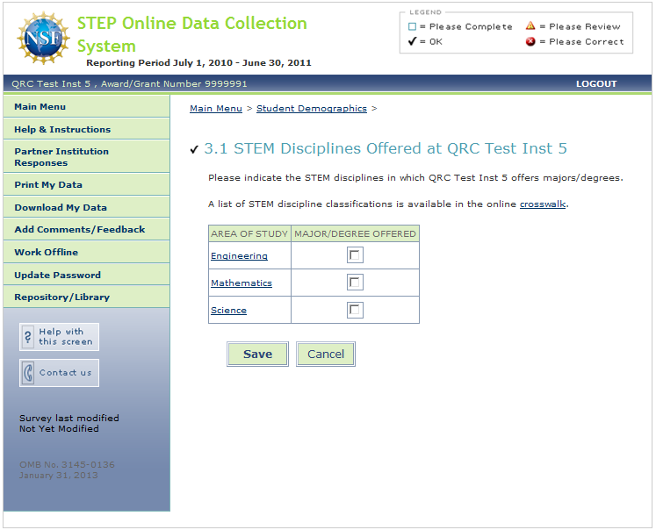Open Partner Institution Responses
Viewport: 656px width, 530px height.
tap(61, 157)
